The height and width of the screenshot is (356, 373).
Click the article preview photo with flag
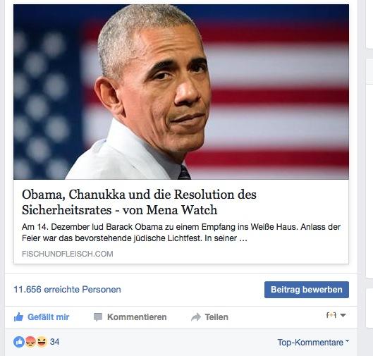(x=181, y=92)
